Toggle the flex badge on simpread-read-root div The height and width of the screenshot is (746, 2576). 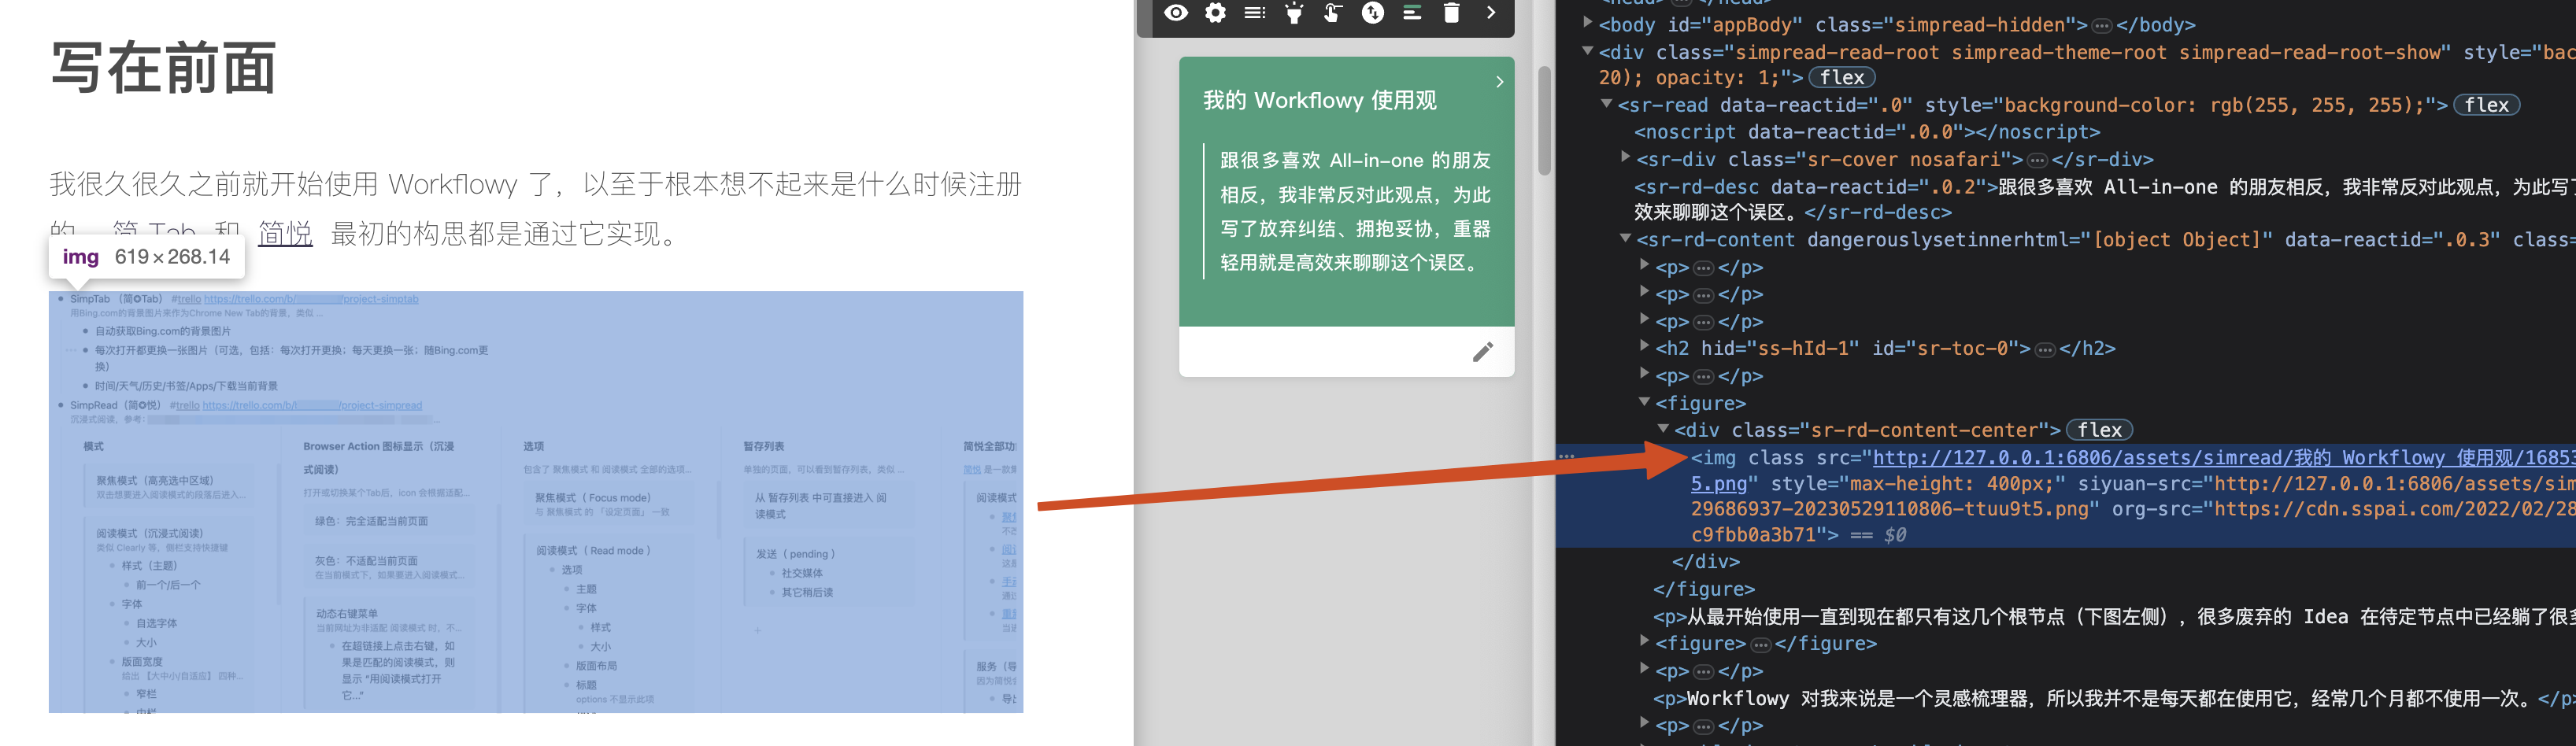(x=1841, y=77)
